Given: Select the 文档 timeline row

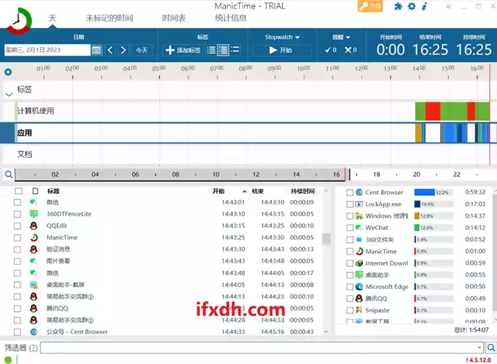Looking at the screenshot, I should [x=248, y=154].
